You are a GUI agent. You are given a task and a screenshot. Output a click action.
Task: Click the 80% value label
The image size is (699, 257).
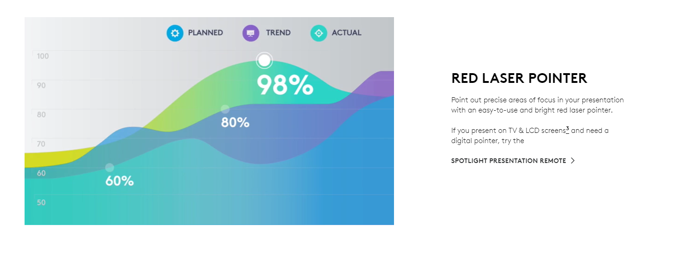pyautogui.click(x=235, y=123)
